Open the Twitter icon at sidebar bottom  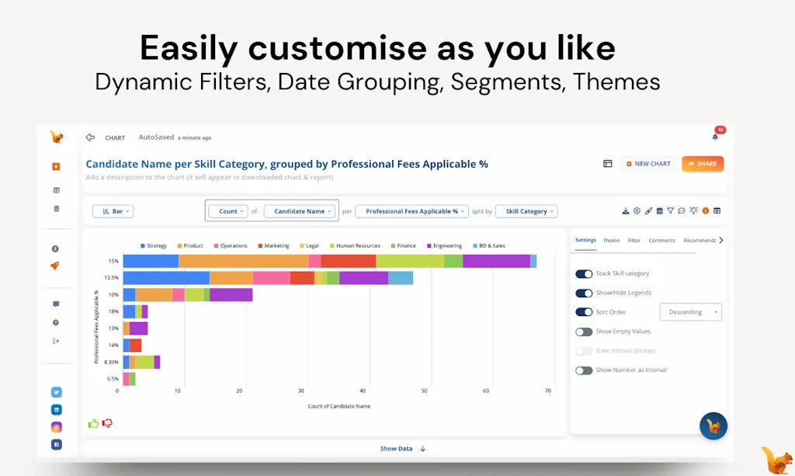click(56, 392)
